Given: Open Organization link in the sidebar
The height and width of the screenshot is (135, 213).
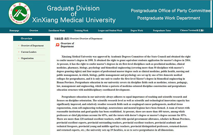Looking at the screenshot, I should 27,58.
